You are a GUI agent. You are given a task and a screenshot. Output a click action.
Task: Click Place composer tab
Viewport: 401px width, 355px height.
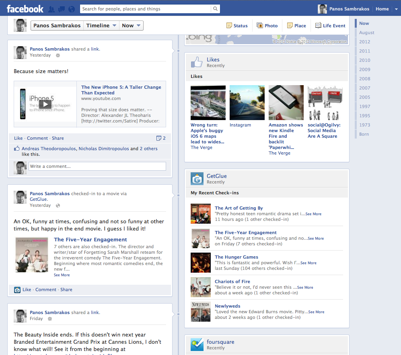pos(297,26)
